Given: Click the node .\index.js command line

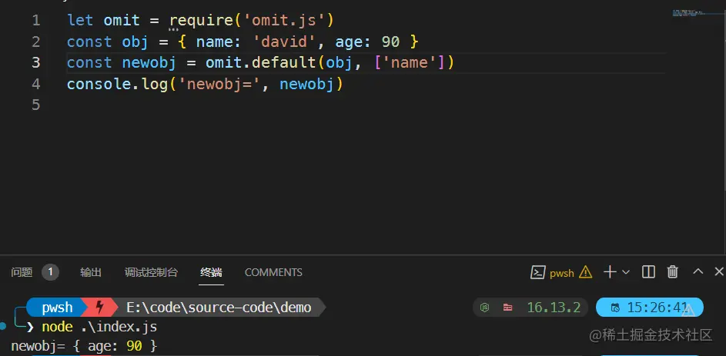Looking at the screenshot, I should (x=99, y=327).
